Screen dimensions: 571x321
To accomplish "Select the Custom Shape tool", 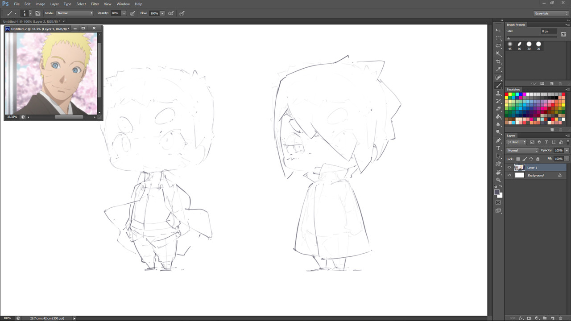I will [x=498, y=164].
